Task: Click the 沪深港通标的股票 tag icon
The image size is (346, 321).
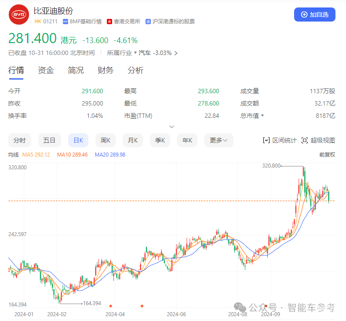Action: click(x=148, y=21)
